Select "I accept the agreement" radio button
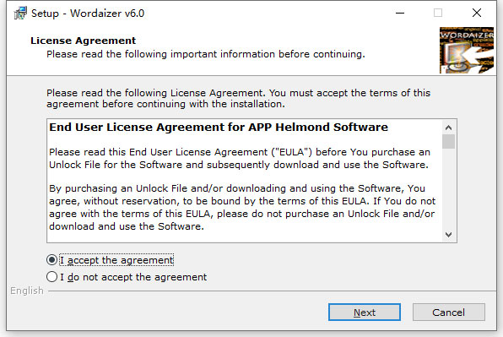Viewport: 503px width, 337px height. click(x=52, y=259)
